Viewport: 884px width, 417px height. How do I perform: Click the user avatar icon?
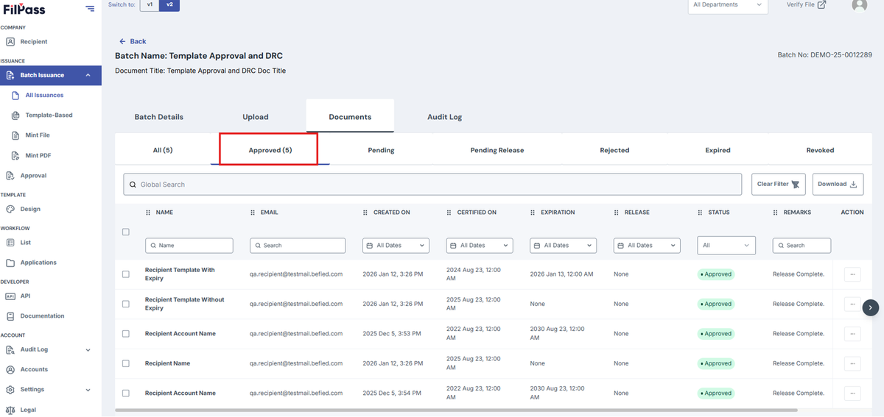(x=859, y=4)
